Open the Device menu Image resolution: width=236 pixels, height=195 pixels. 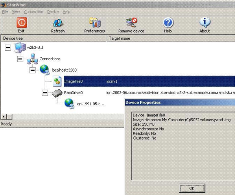coord(53,12)
